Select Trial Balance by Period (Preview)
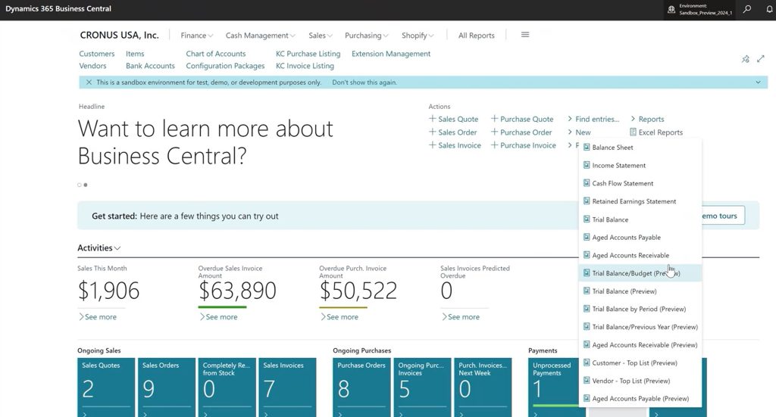The image size is (776, 417). point(638,310)
